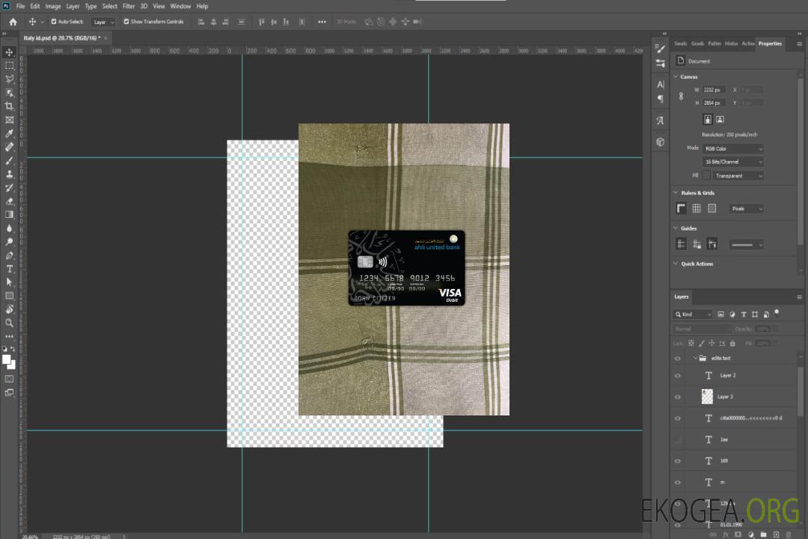Click the canvas width W field

click(x=714, y=90)
